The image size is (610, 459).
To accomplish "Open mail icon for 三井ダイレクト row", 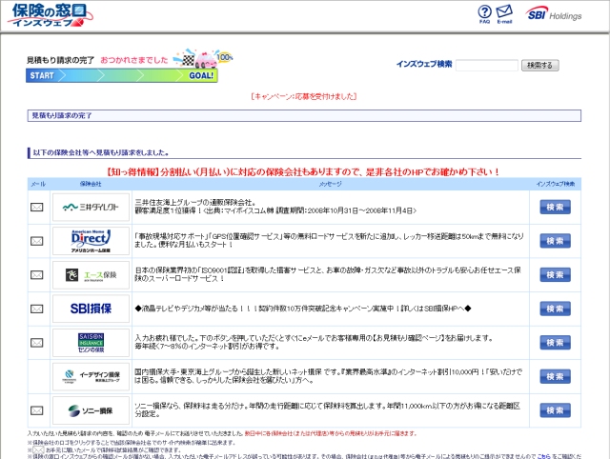I will (x=37, y=208).
